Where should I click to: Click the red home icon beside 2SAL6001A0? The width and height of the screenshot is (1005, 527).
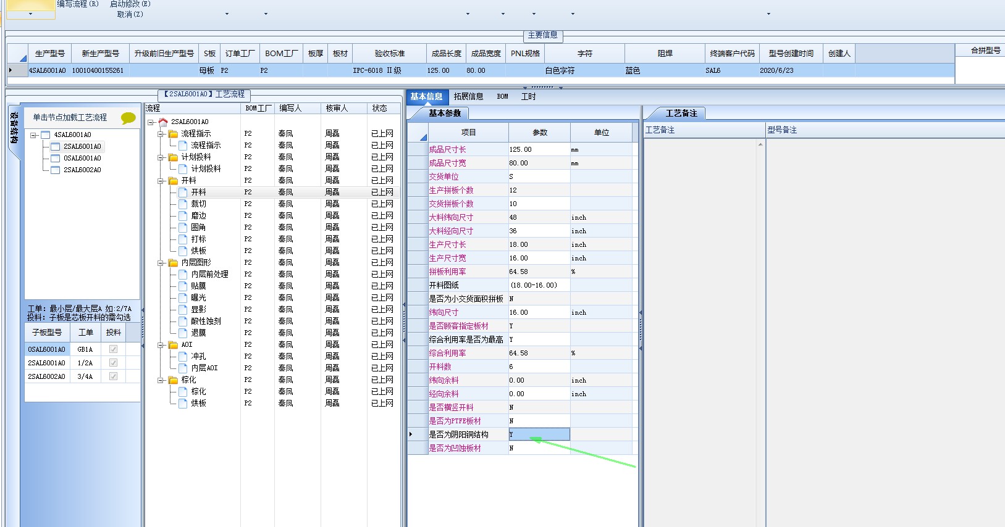click(x=163, y=122)
